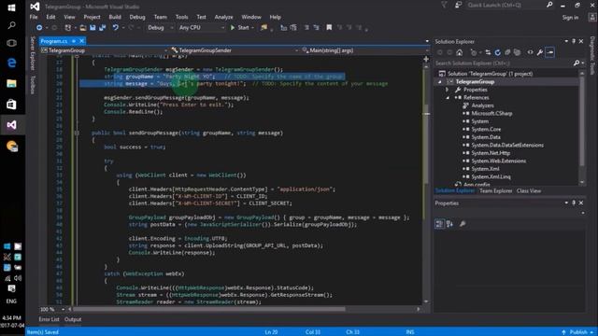Click the Find in Files toolbar icon
This screenshot has width=598, height=336.
click(x=263, y=28)
